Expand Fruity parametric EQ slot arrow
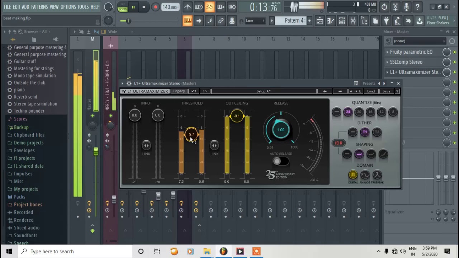The width and height of the screenshot is (459, 258). [387, 52]
